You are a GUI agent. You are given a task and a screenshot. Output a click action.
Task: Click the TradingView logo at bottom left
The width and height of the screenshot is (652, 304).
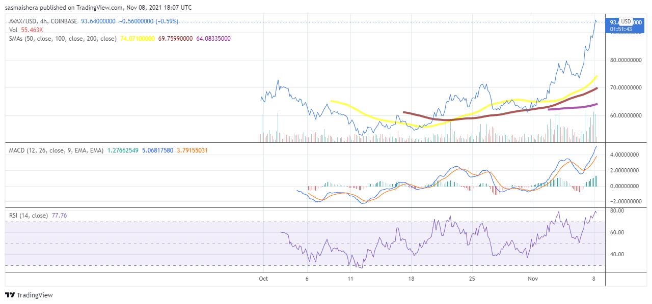pos(29,295)
